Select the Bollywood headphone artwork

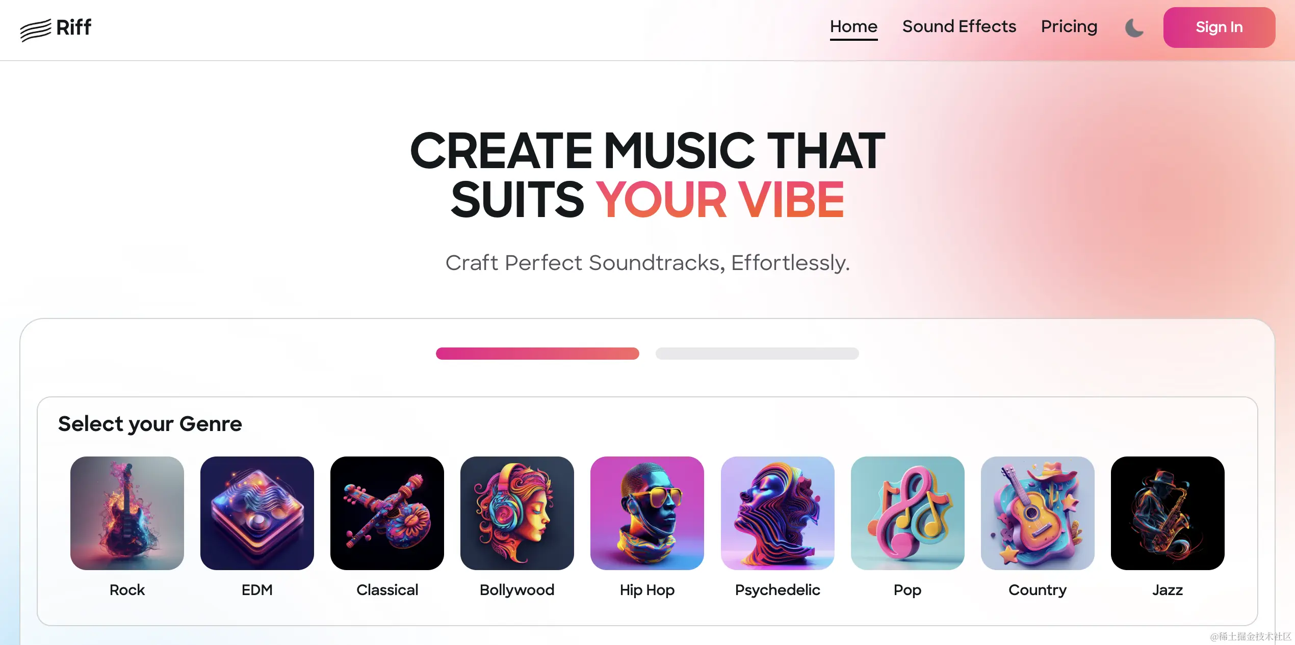pyautogui.click(x=517, y=513)
